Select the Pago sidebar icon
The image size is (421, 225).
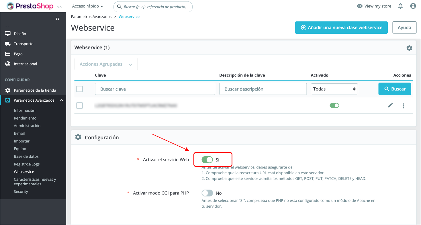[x=8, y=54]
